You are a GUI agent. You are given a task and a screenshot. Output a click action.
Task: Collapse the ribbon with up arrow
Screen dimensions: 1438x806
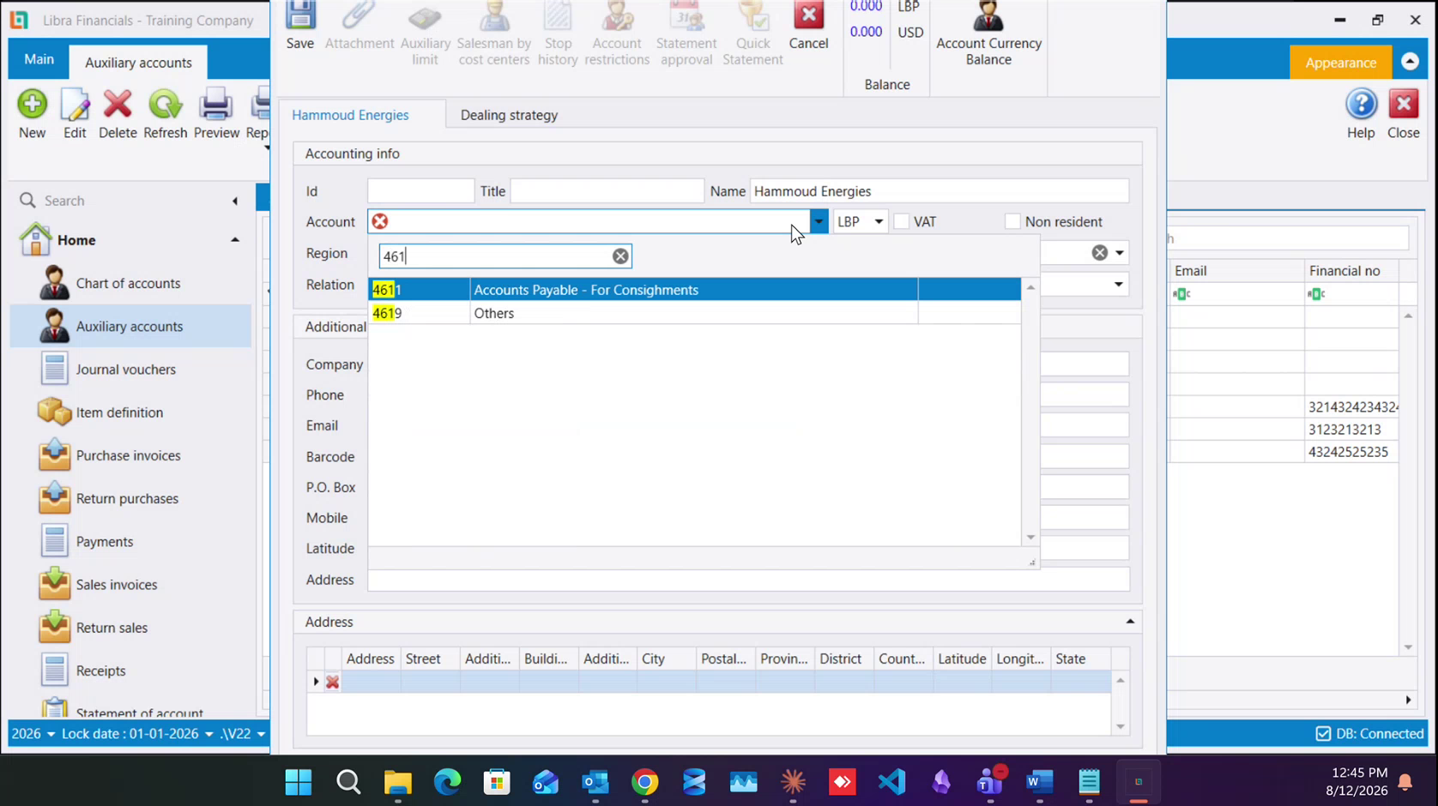pos(1410,62)
